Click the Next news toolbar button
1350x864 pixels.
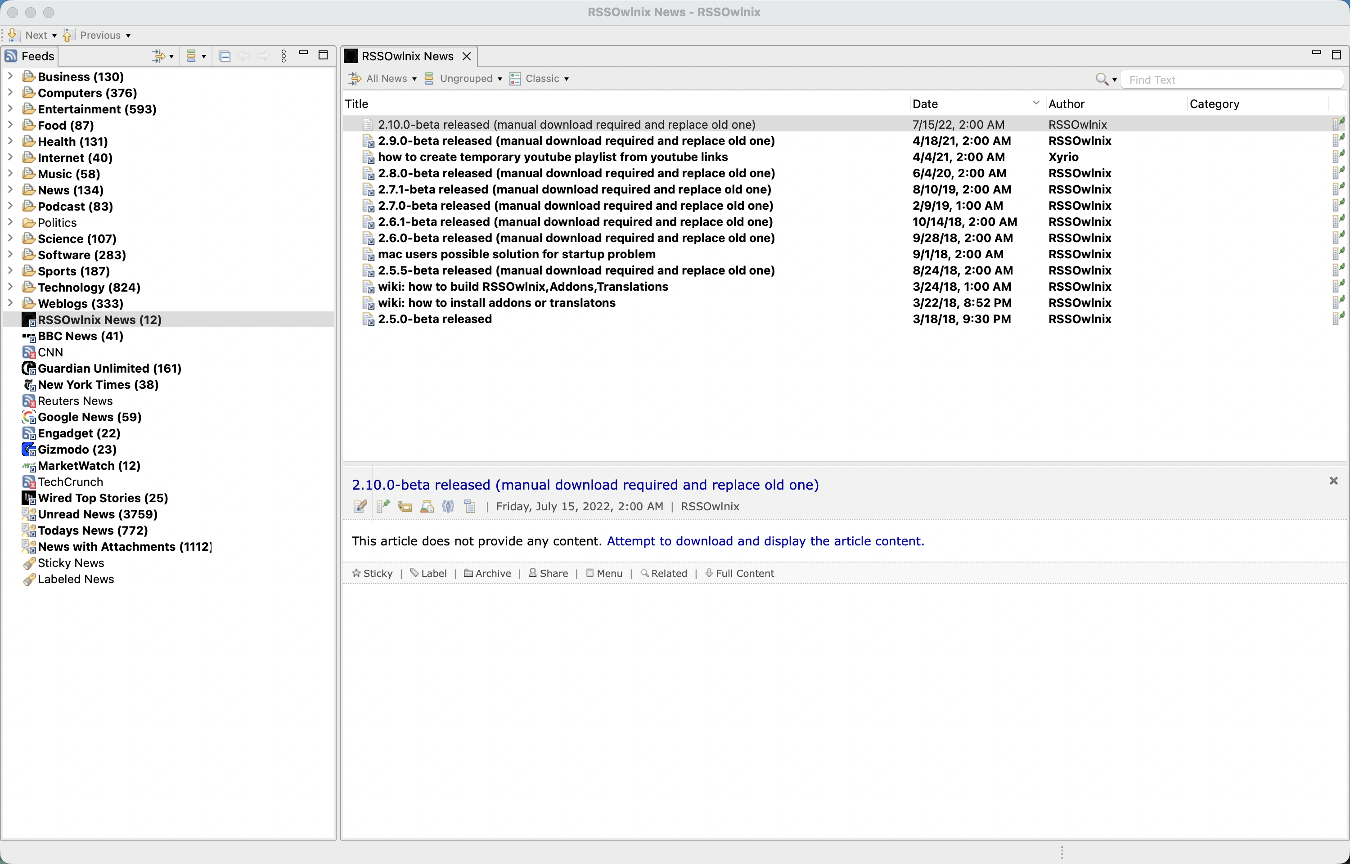(28, 36)
